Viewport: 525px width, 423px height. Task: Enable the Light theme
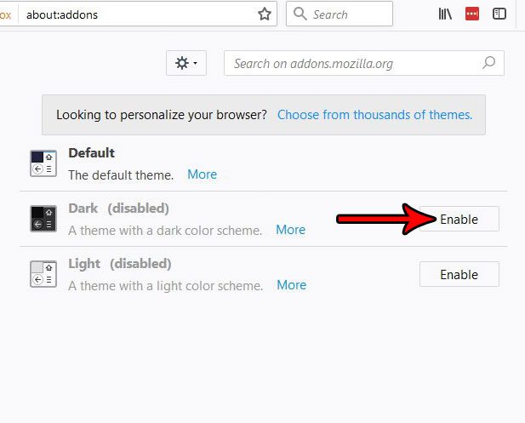[x=459, y=274]
